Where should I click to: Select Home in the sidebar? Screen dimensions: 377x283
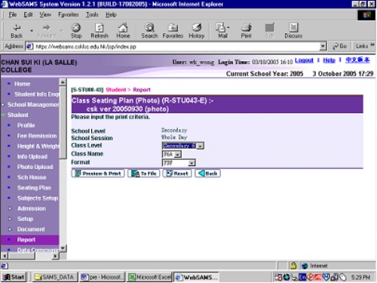point(22,84)
